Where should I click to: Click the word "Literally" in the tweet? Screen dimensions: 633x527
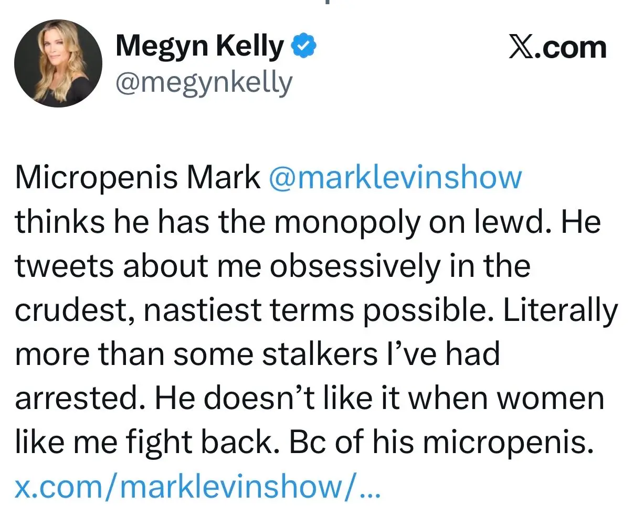pos(560,310)
